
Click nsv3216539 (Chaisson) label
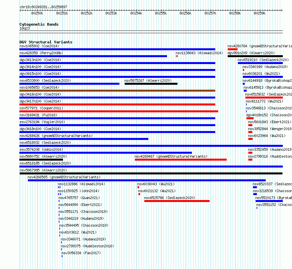(x=272, y=191)
